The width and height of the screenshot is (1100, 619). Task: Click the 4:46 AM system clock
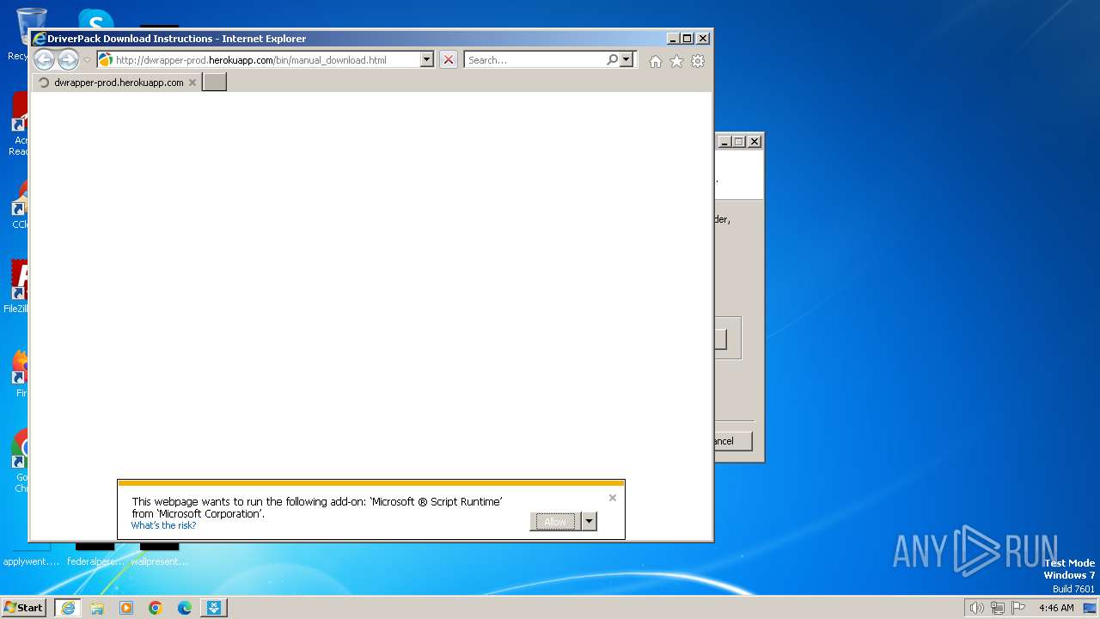[x=1056, y=608]
